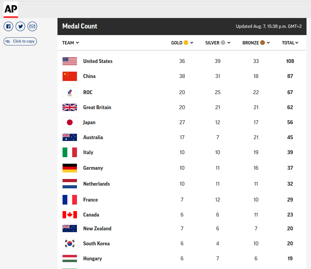Select the Netherlands team name
The width and height of the screenshot is (311, 269).
coord(96,184)
